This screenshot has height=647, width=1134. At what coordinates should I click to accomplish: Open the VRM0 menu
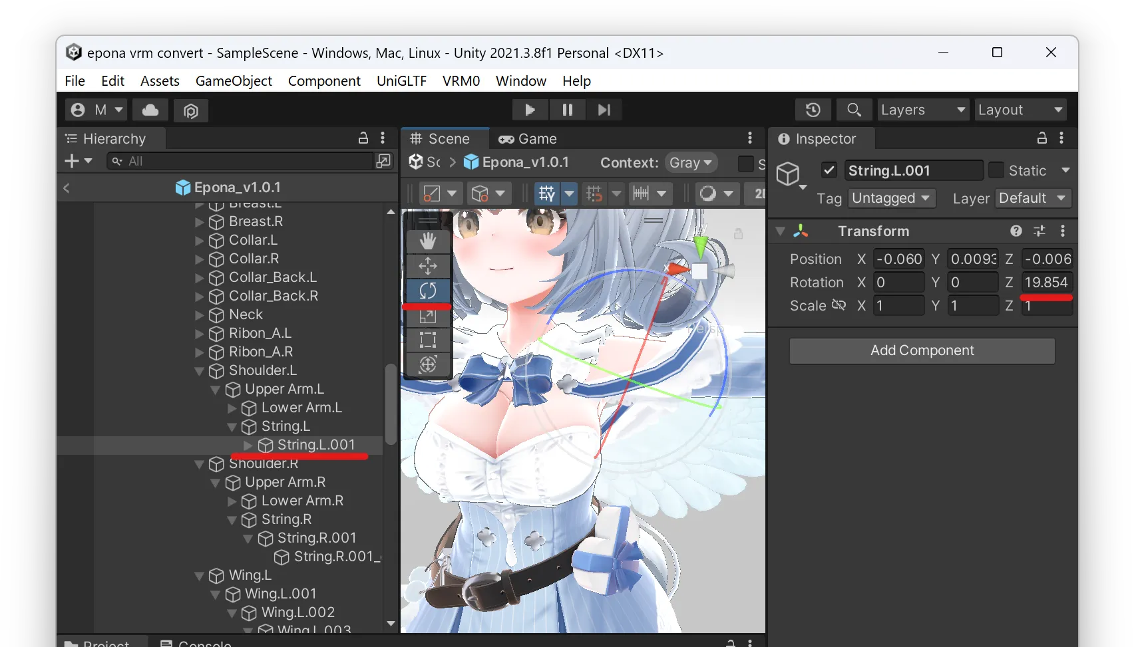pyautogui.click(x=461, y=80)
